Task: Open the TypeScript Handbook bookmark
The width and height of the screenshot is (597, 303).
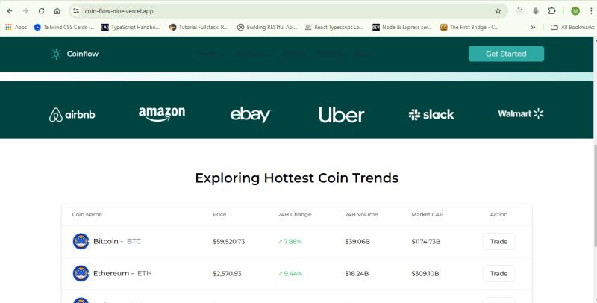Action: tap(131, 27)
